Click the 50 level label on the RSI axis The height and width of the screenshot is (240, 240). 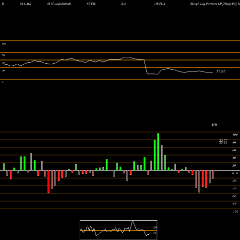[x=3, y=63]
